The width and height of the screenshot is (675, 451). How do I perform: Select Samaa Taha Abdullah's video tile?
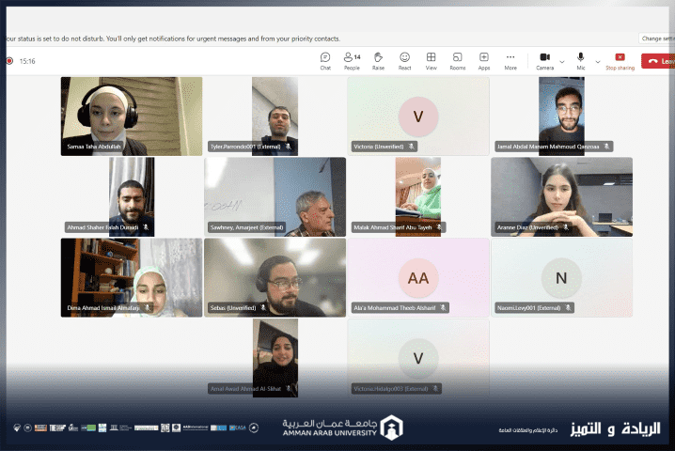click(x=103, y=115)
